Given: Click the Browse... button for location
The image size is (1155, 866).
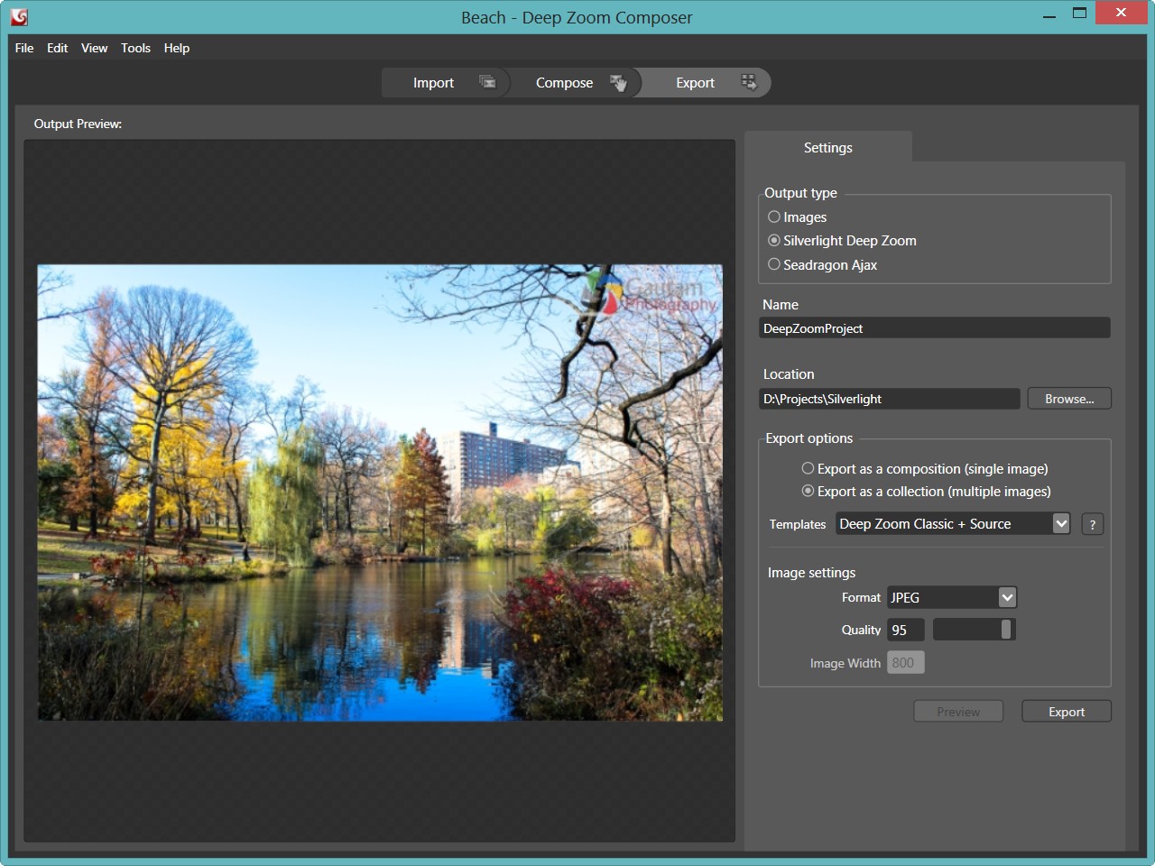Looking at the screenshot, I should (1069, 399).
